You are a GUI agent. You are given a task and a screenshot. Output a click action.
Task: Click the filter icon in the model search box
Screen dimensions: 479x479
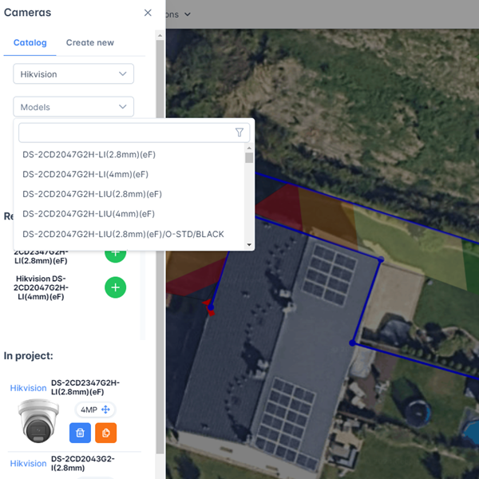coord(239,133)
